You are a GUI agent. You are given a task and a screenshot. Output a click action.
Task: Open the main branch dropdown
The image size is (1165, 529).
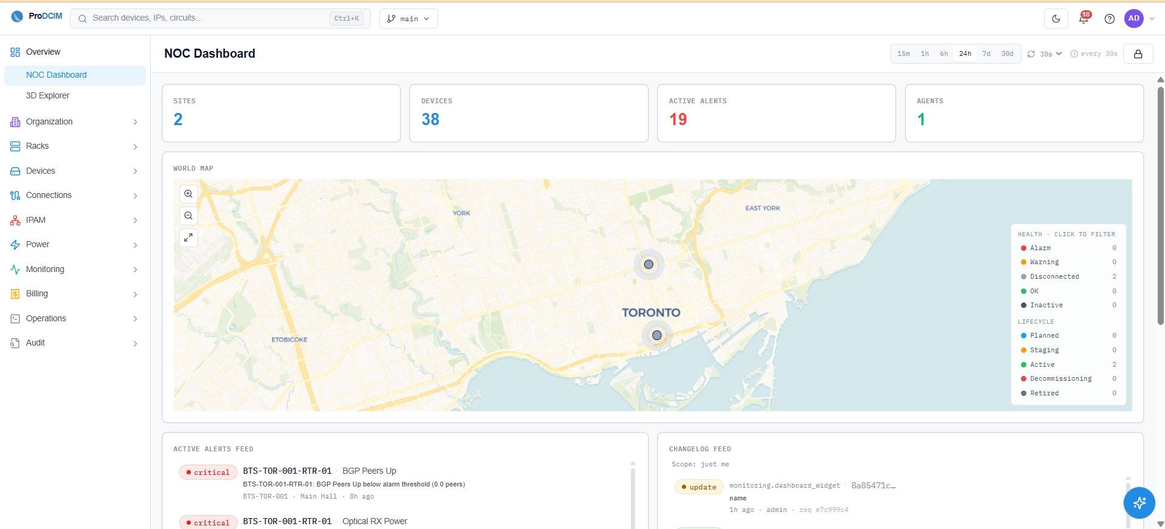(408, 19)
